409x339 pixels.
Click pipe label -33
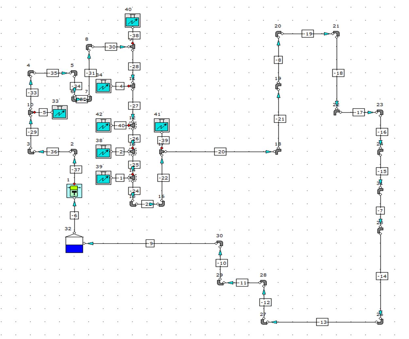(x=32, y=93)
